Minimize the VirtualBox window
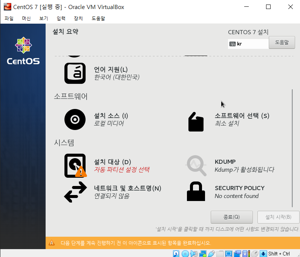This screenshot has height=257, width=300. pyautogui.click(x=246, y=7)
